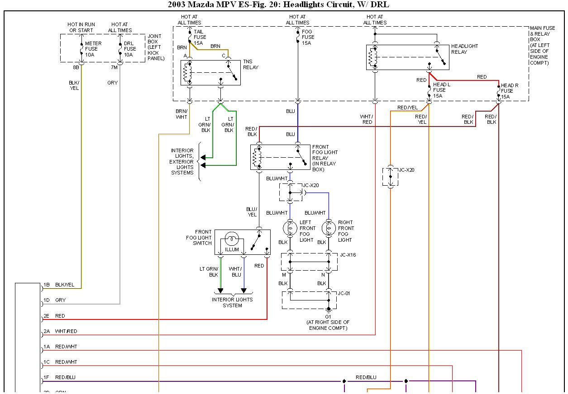Click connector pin '1F RED/BLU'

[x=60, y=377]
